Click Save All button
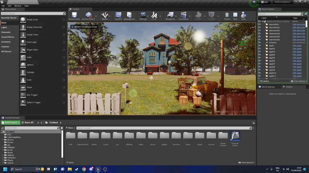 tap(27, 123)
